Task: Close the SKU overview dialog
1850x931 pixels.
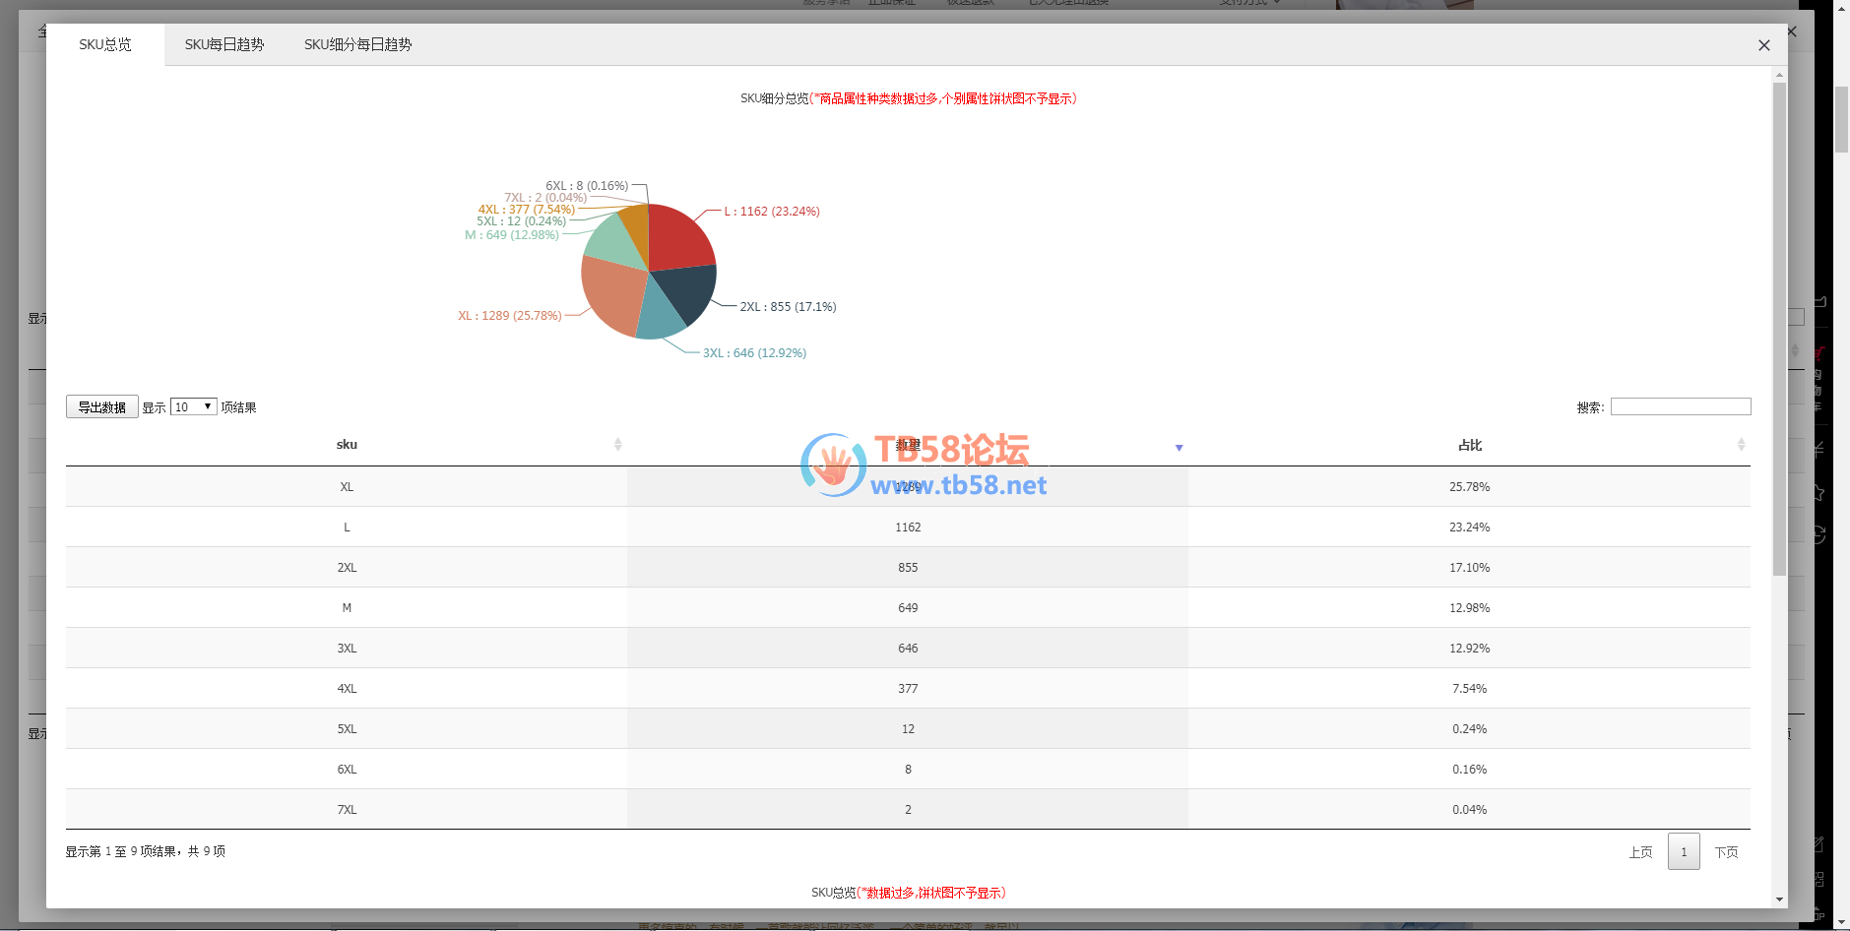Action: (1763, 45)
